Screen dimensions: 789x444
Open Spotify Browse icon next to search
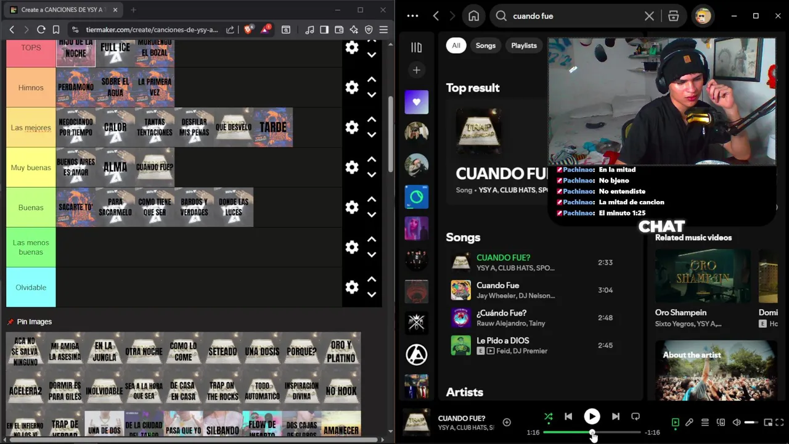pos(673,16)
